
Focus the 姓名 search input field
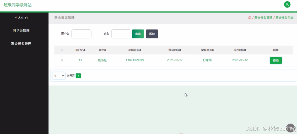click(x=121, y=34)
